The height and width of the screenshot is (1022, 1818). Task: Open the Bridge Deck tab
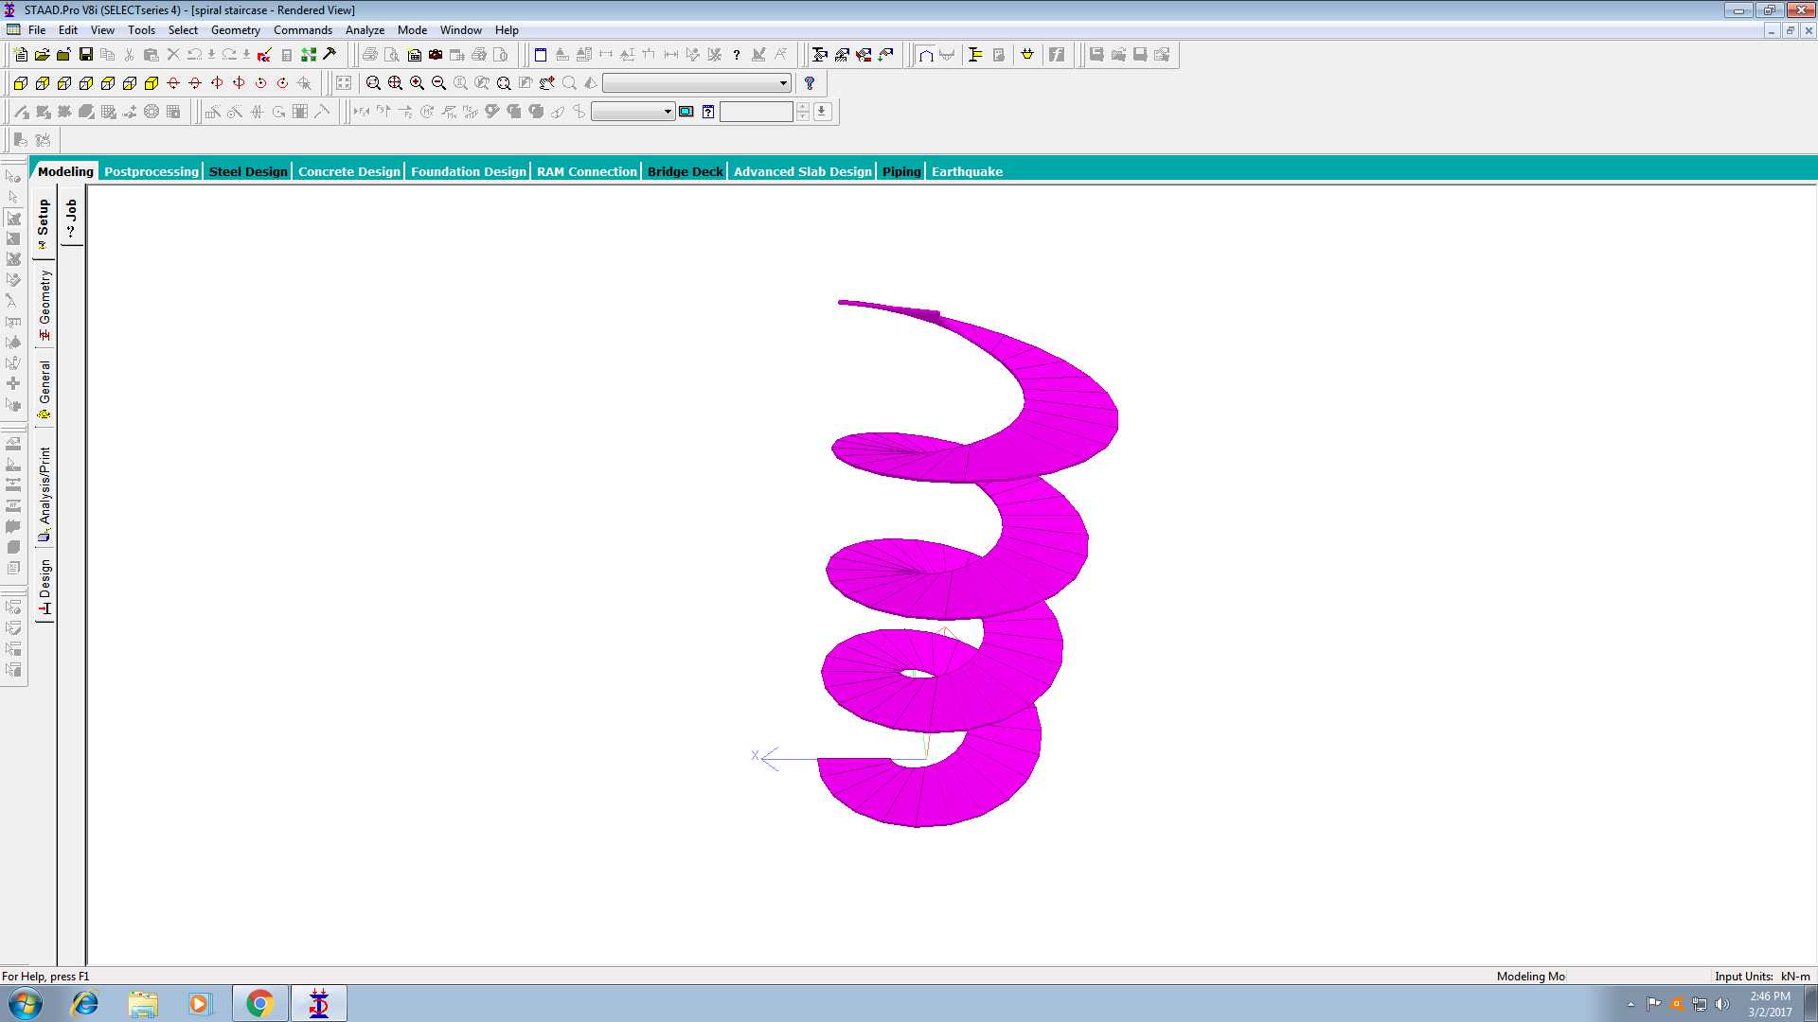point(686,171)
